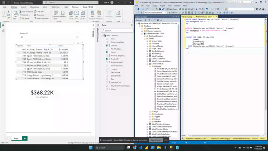This screenshot has height=151, width=268.
Task: Open the ProductID slicer dropdown
Action: (77, 37)
